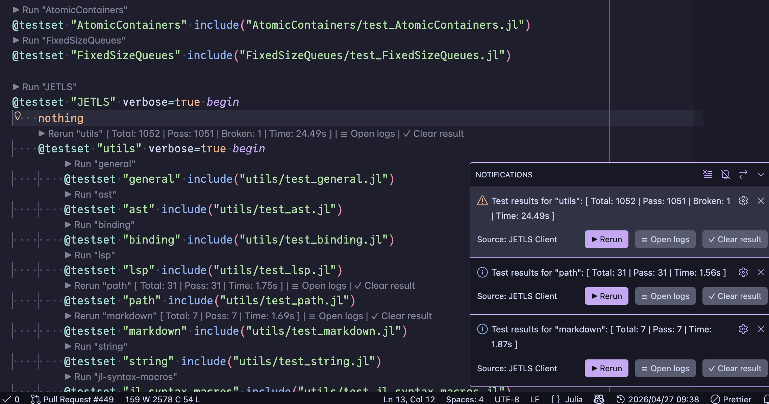The image size is (769, 404).
Task: Open logs in "markdown" code lens line
Action: pyautogui.click(x=336, y=316)
